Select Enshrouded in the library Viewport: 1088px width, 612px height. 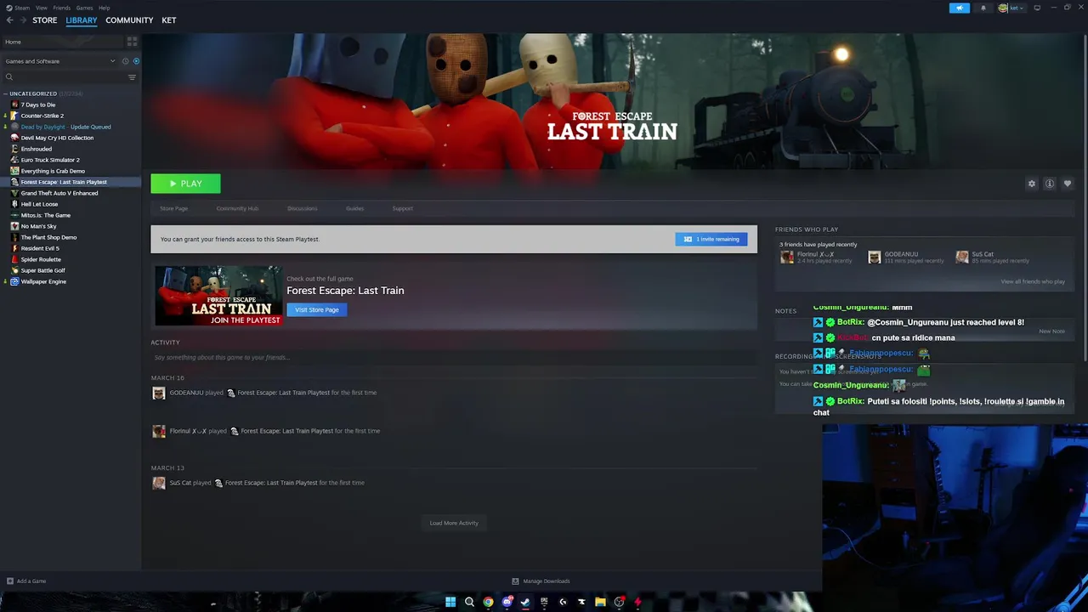[36, 149]
